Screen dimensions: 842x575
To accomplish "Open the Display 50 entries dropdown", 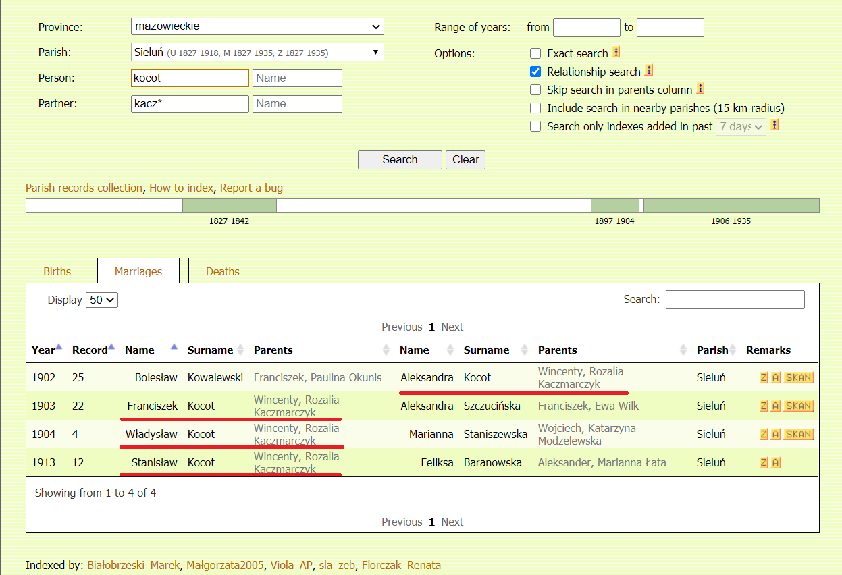I will [x=102, y=300].
